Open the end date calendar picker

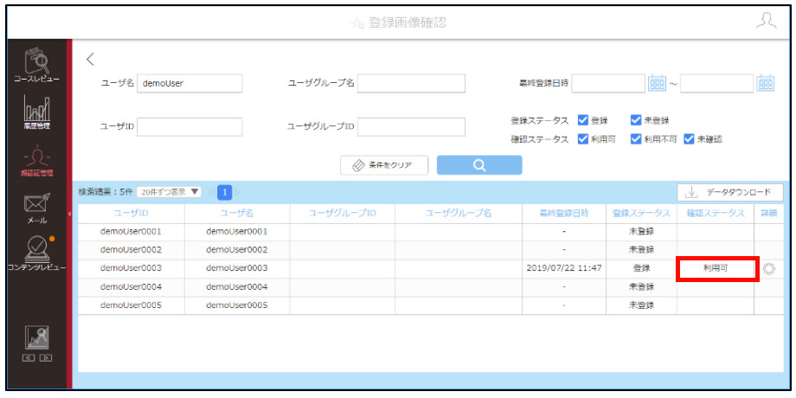(x=765, y=83)
